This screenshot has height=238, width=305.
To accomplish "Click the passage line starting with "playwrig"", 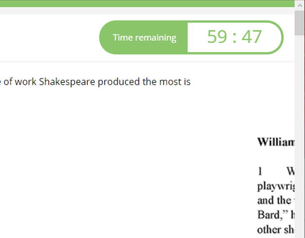I will tap(275, 186).
